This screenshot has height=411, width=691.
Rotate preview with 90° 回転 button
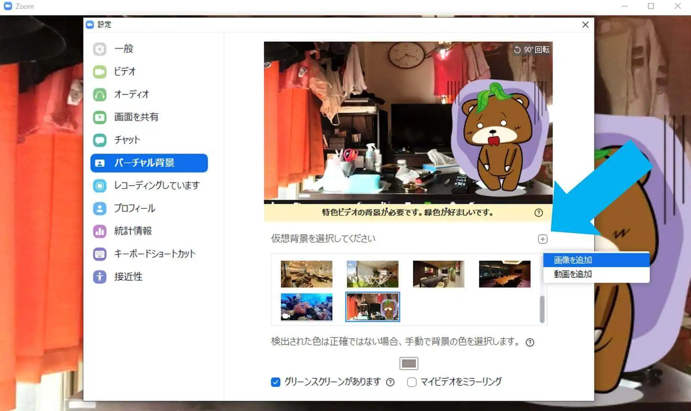[531, 50]
